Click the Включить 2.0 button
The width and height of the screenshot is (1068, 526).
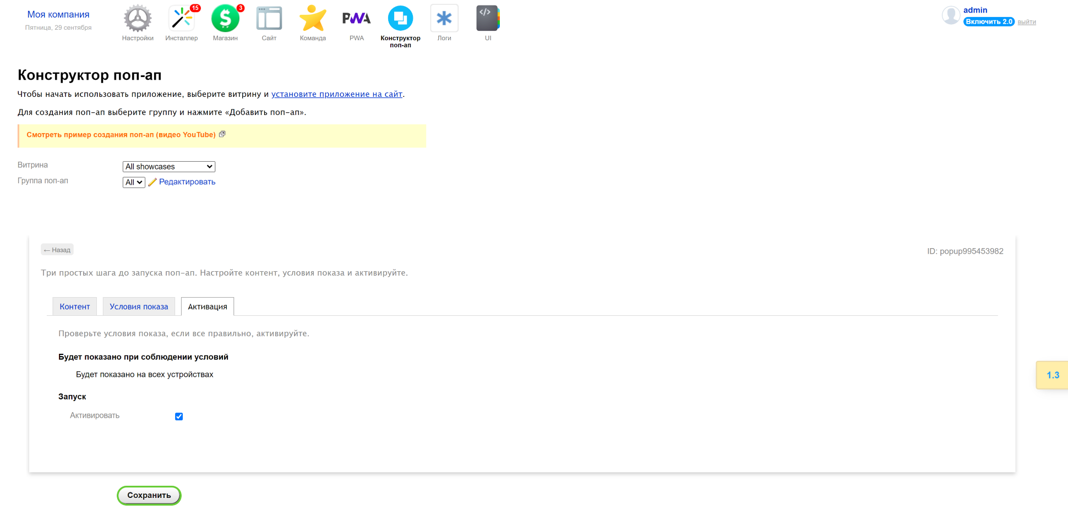pos(989,22)
